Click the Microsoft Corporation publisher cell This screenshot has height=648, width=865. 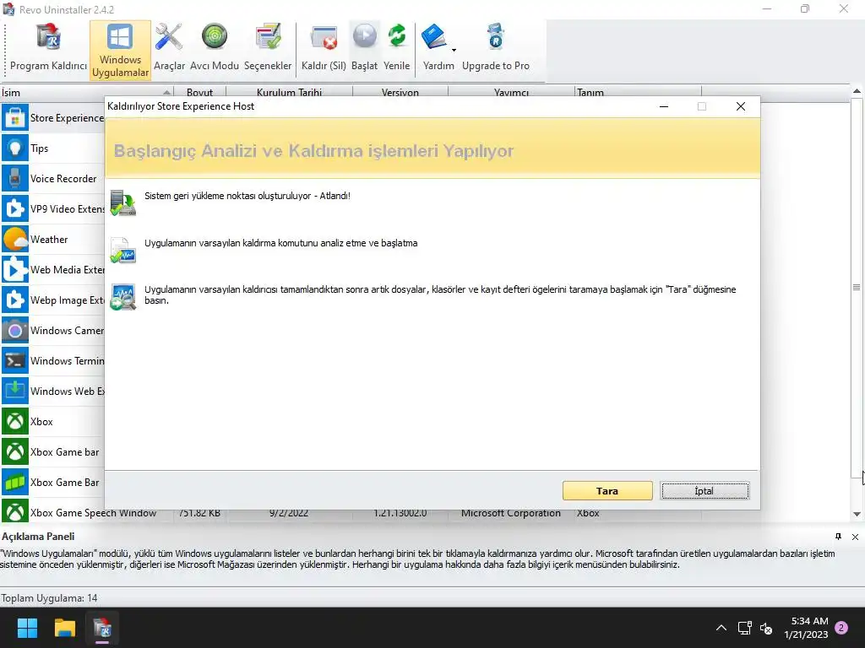pyautogui.click(x=511, y=513)
